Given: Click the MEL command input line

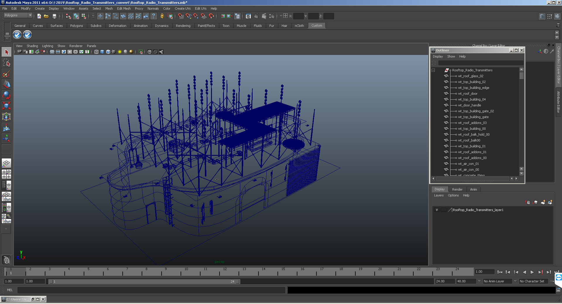Looking at the screenshot, I should [x=151, y=290].
